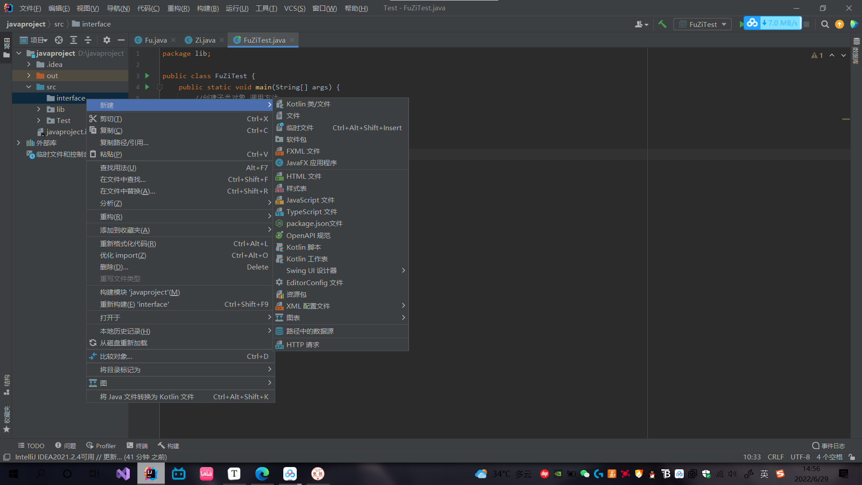Viewport: 862px width, 485px height.
Task: Collapse the src folder in tree
Action: (x=29, y=87)
